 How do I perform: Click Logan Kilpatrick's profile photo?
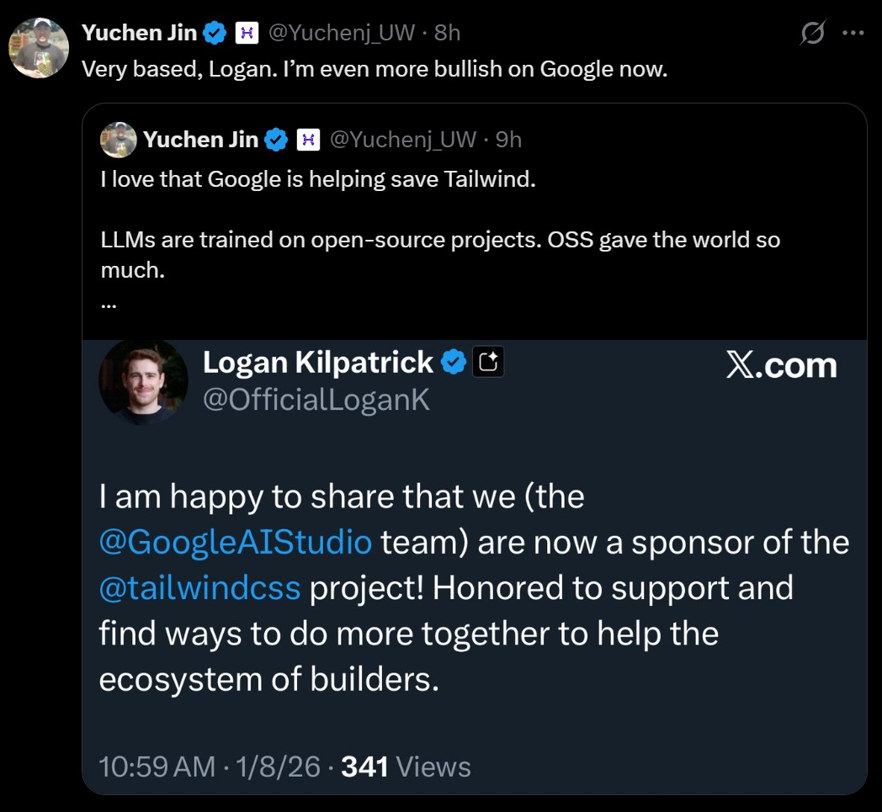pos(143,380)
